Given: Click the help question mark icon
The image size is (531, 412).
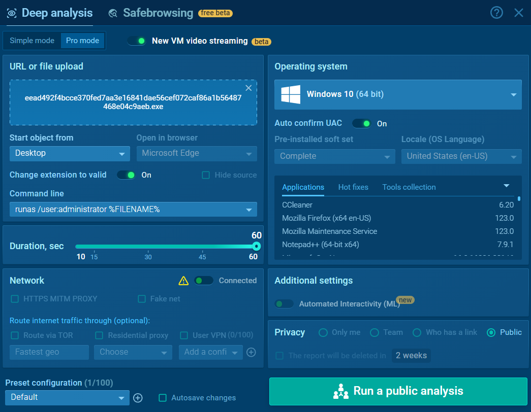Looking at the screenshot, I should tap(496, 13).
